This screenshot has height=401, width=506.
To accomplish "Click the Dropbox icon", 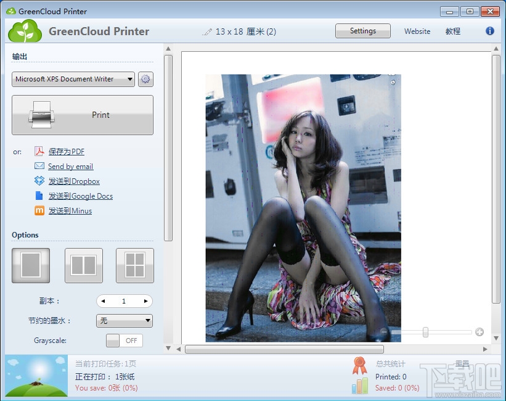I will pyautogui.click(x=39, y=181).
